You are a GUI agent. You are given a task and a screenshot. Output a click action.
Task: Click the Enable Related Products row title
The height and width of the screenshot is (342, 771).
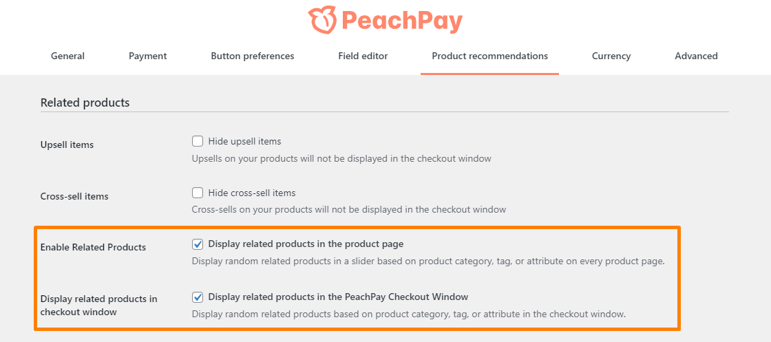[x=93, y=247]
